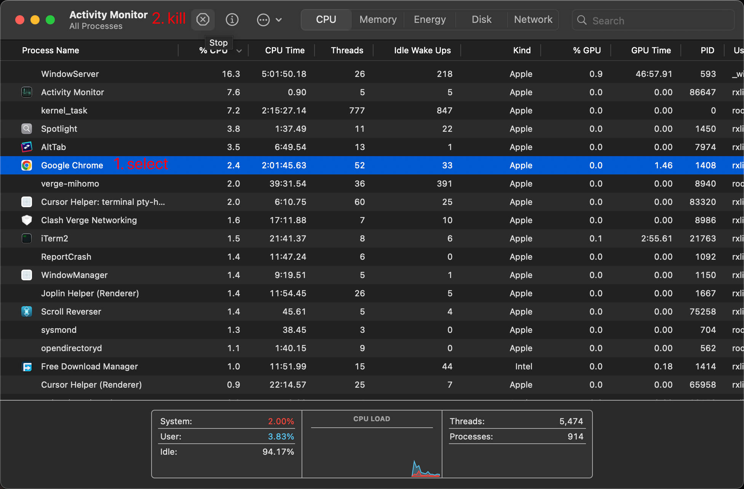This screenshot has height=489, width=744.
Task: Select Joplin Helper (Renderer) row
Action: click(372, 293)
